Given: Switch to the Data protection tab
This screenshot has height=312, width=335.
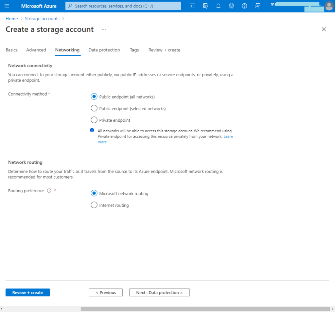Looking at the screenshot, I should click(x=104, y=50).
